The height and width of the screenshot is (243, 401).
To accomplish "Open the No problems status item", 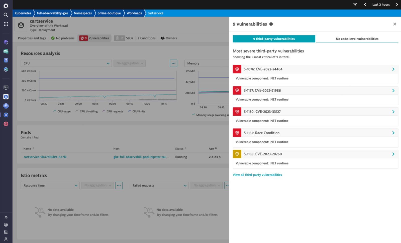I will pyautogui.click(x=63, y=38).
